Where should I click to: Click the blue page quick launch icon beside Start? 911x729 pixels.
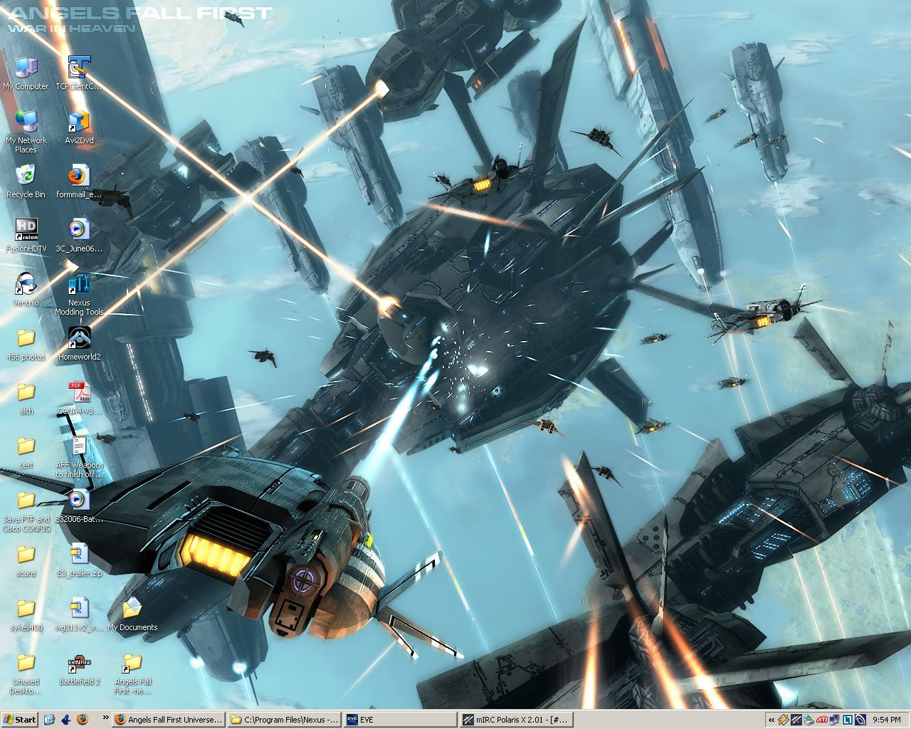click(49, 720)
